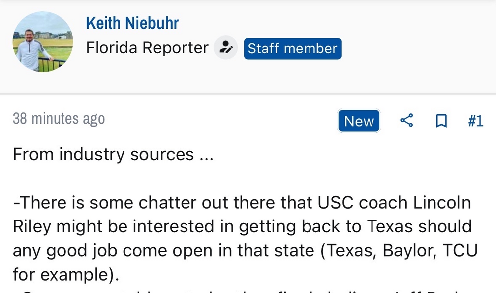
Task: Click the 38 minutes ago timestamp
Action: tap(59, 119)
